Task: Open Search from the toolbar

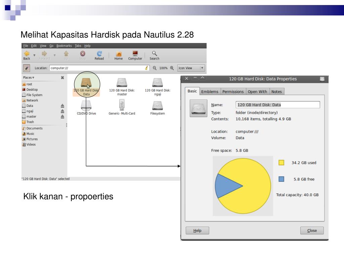Action: 155,55
